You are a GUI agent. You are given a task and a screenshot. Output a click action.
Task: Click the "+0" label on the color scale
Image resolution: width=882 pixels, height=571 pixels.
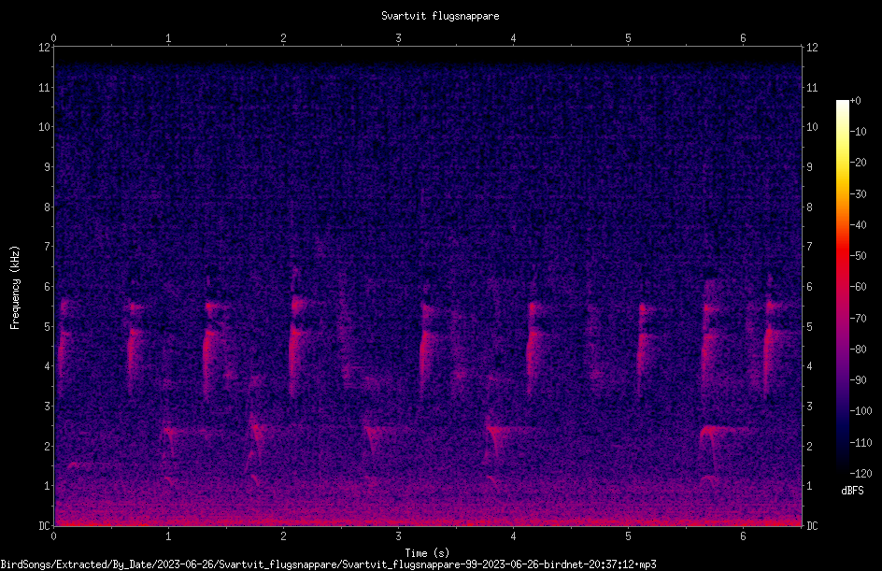855,101
